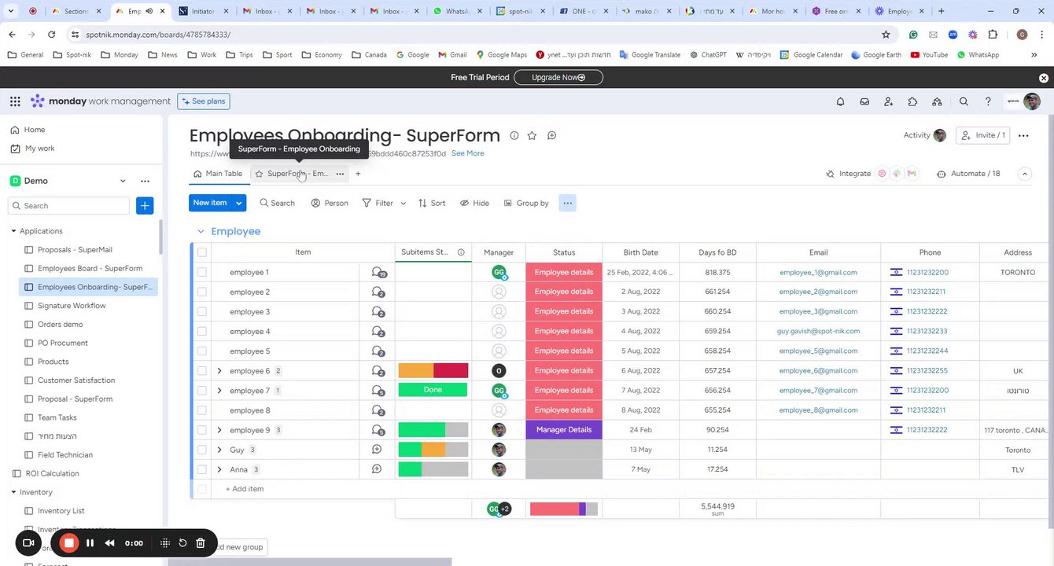Viewport: 1054px width, 566px height.
Task: Click the New item button
Action: (x=210, y=203)
